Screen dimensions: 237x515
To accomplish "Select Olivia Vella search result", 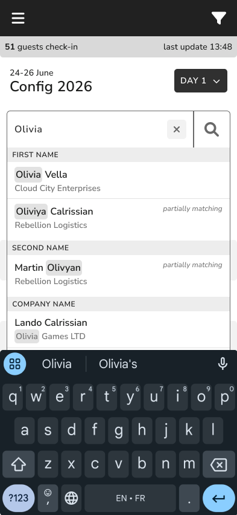I will [x=118, y=180].
